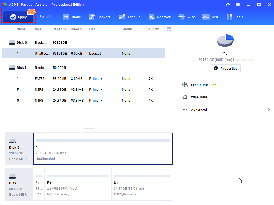
Task: Click the AOMEI app logo icon
Action: coord(5,5)
